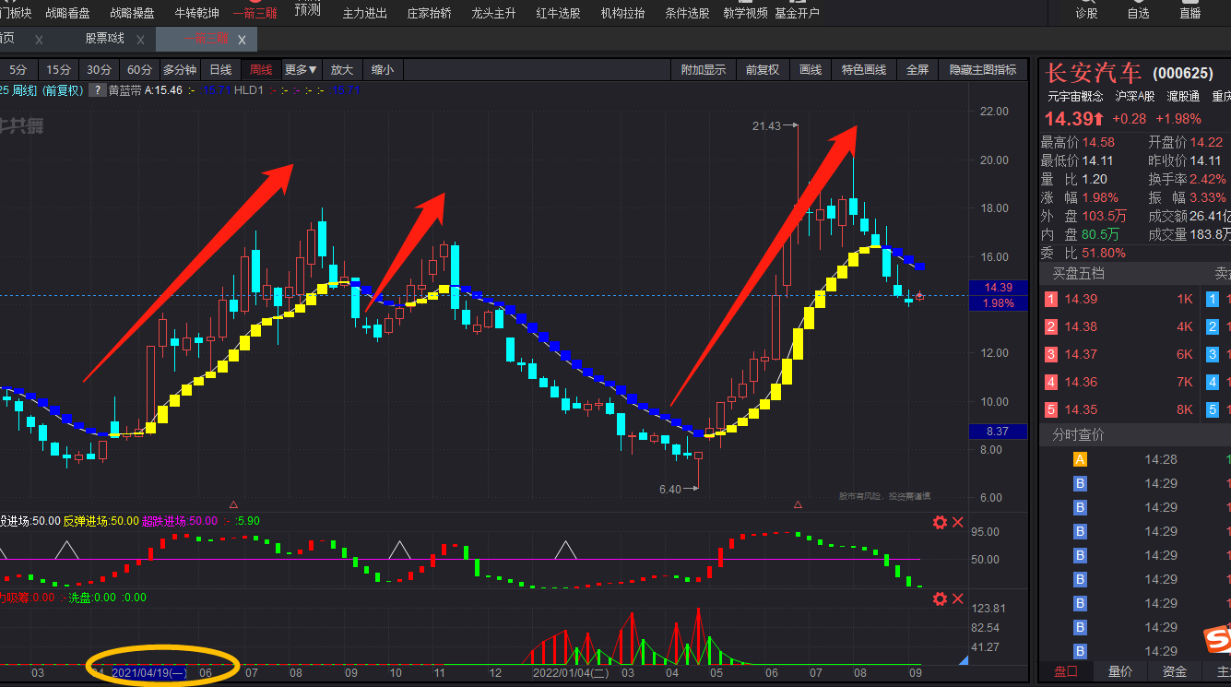The height and width of the screenshot is (687, 1231).
Task: Switch to the 股票K线 tab
Action: point(103,40)
